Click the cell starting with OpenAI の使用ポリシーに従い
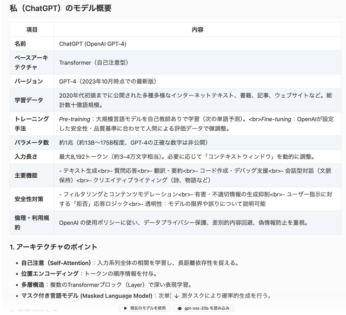Image resolution: width=346 pixels, height=315 pixels. pos(197,223)
